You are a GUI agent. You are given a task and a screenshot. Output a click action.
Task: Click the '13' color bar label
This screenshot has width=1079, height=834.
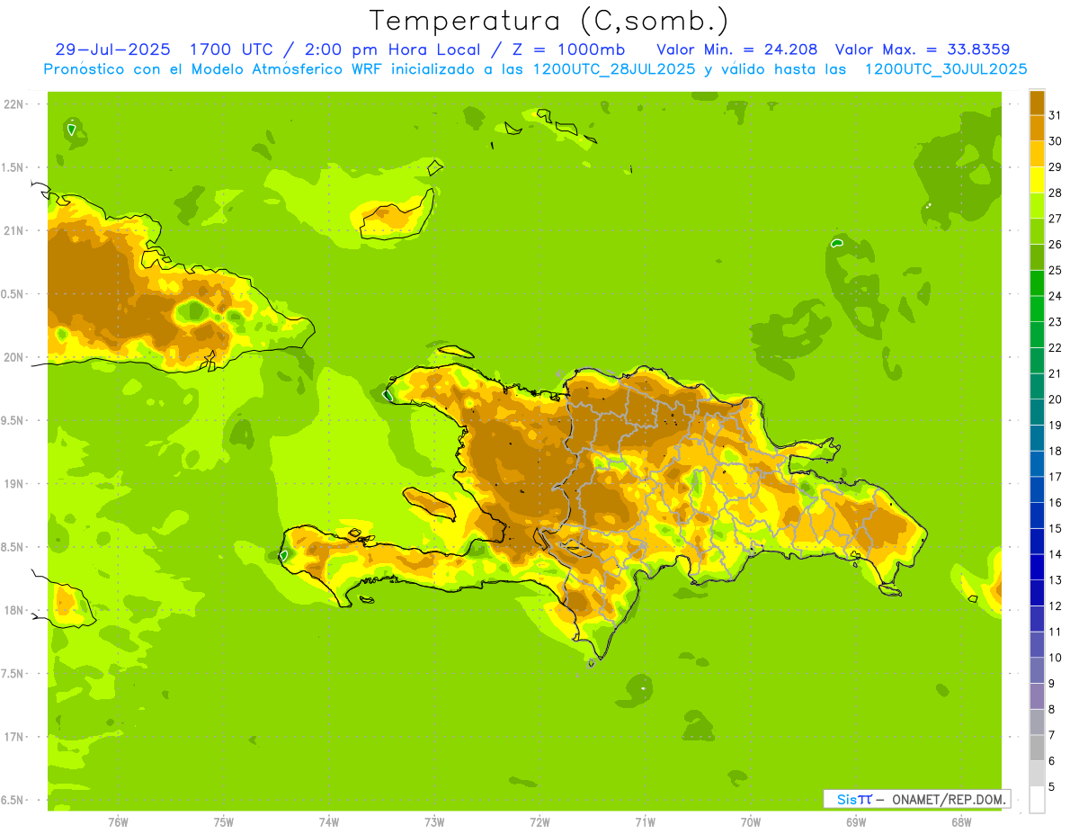pyautogui.click(x=1055, y=580)
